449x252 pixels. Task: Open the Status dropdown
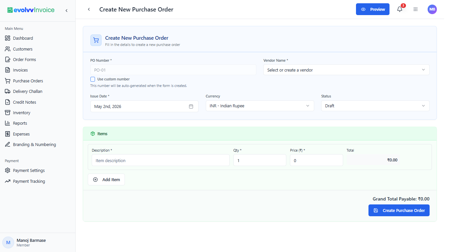(375, 106)
